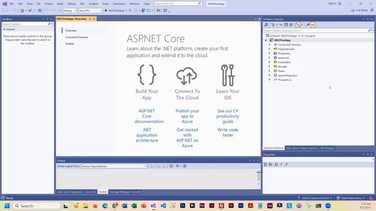Click the Start Without Debugging outline arrow
The image size is (376, 211).
pyautogui.click(x=130, y=11)
